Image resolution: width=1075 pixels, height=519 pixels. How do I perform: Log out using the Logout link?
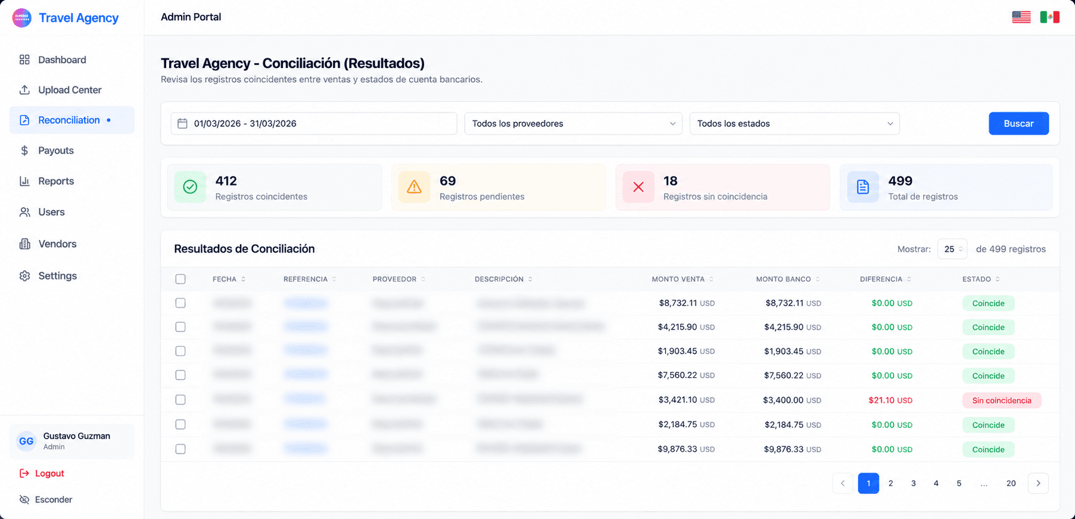point(42,473)
